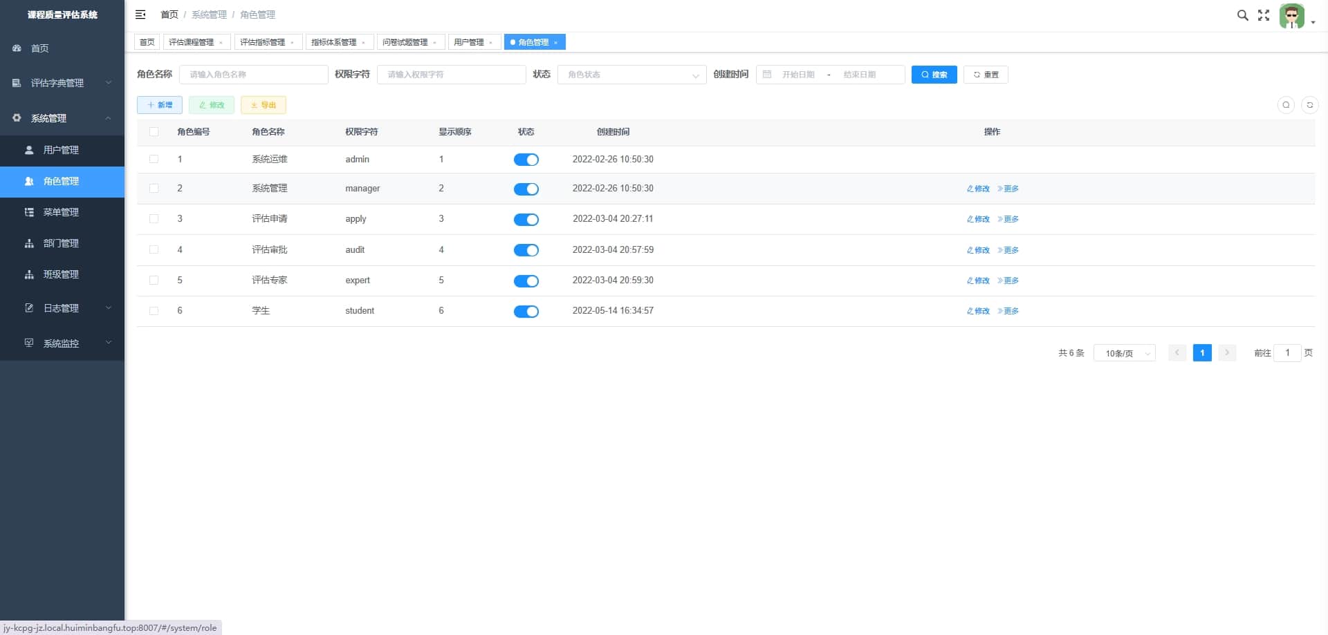Close the 问卷试题管理 tab

pyautogui.click(x=434, y=43)
